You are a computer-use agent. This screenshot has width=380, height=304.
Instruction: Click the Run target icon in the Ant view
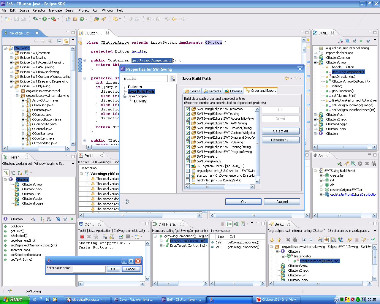[360, 164]
